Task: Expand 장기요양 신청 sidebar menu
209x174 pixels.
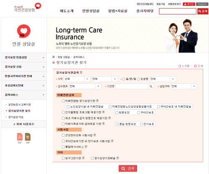Action: point(24,67)
